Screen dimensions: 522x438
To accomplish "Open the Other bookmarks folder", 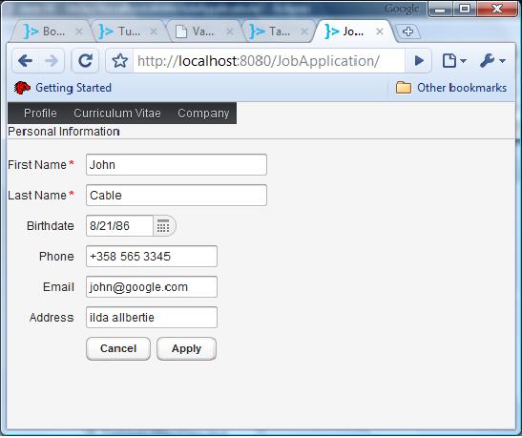I will click(x=451, y=88).
